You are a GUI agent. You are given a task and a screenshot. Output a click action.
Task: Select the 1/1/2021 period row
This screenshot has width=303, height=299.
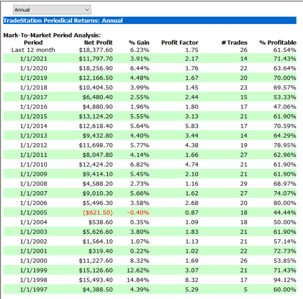[x=33, y=58]
